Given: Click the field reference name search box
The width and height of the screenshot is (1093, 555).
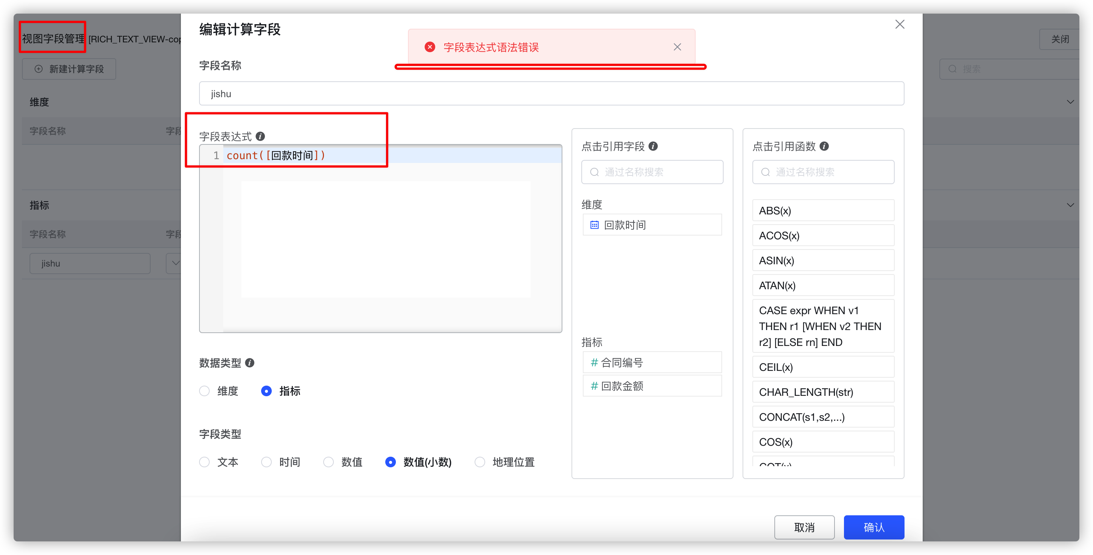Looking at the screenshot, I should 652,172.
